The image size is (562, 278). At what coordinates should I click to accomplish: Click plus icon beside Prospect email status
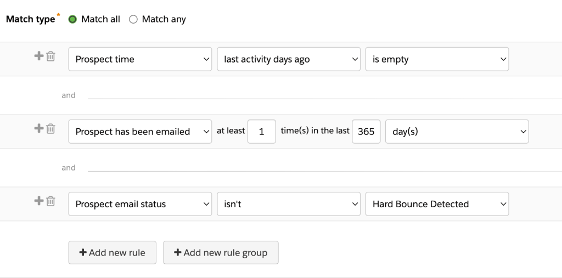point(39,201)
